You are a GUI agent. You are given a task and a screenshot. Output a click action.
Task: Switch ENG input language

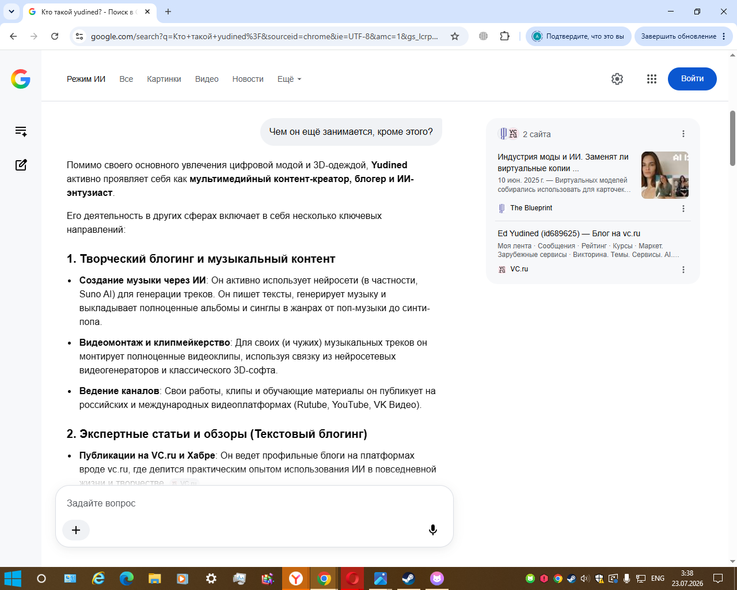pos(658,578)
